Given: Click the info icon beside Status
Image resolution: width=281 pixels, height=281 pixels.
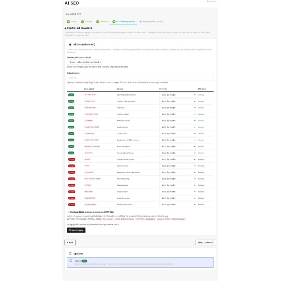Looking at the screenshot, I should 71,261.
